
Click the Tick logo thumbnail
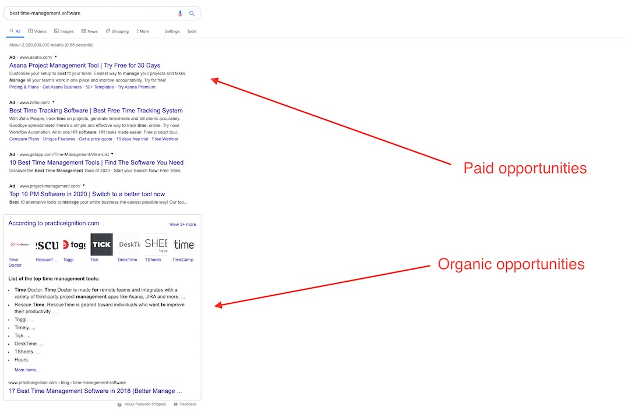click(101, 245)
